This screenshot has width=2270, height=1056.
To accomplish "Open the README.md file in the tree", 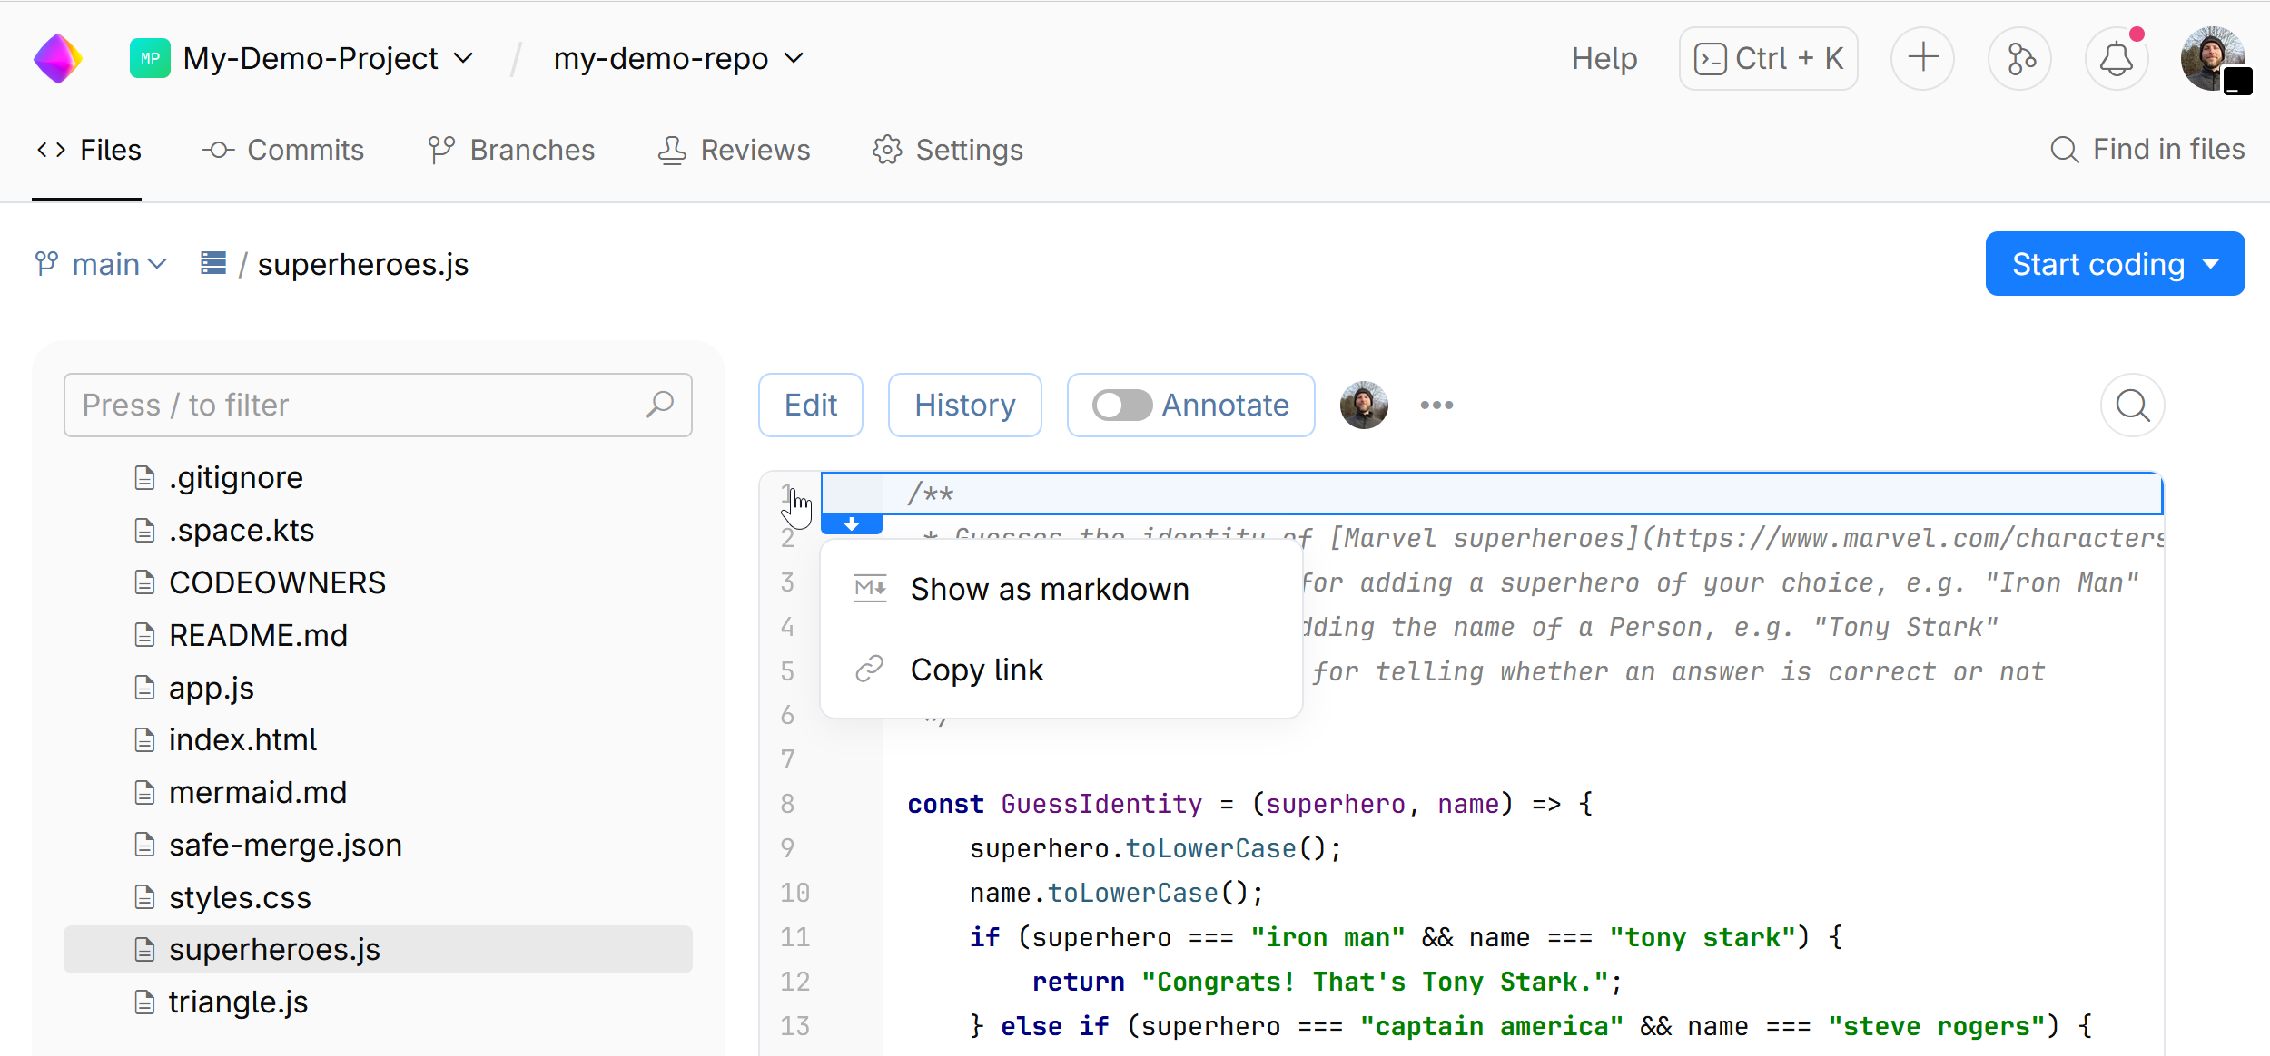I will (x=259, y=634).
